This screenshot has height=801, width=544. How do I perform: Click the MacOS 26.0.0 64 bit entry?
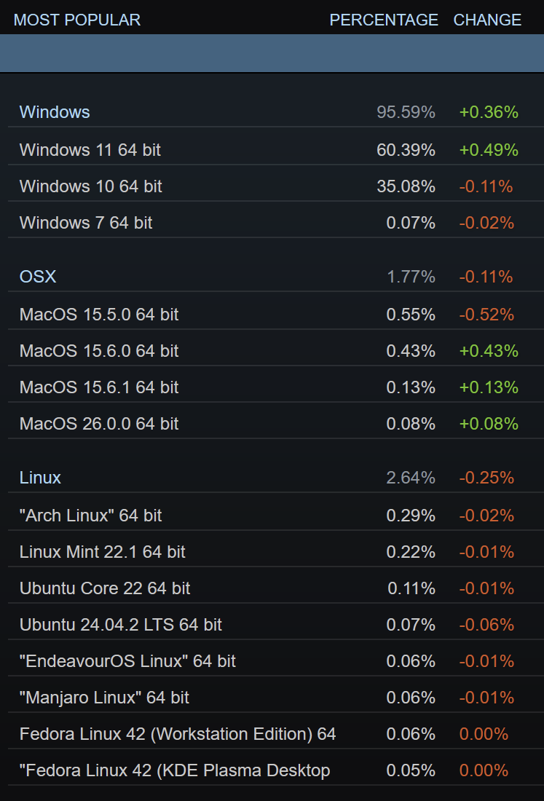tap(99, 424)
